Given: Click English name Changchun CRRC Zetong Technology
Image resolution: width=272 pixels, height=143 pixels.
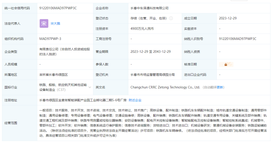Looking at the screenshot, I should pyautogui.click(x=165, y=87).
